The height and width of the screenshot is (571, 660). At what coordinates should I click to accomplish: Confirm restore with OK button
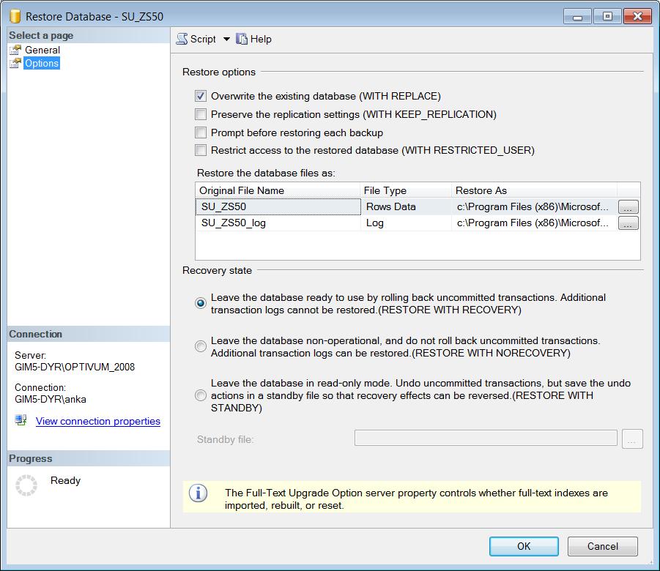[x=524, y=546]
